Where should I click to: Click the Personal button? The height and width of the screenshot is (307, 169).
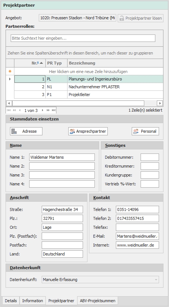(145, 131)
